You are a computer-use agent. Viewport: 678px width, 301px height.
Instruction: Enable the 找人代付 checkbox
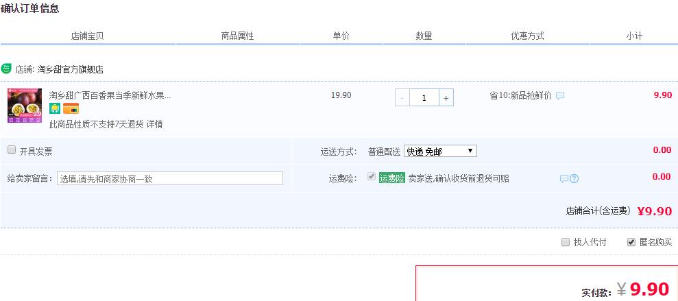click(x=565, y=242)
